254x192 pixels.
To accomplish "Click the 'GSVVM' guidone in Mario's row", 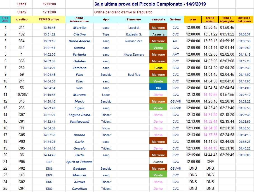I will click(176, 101).
